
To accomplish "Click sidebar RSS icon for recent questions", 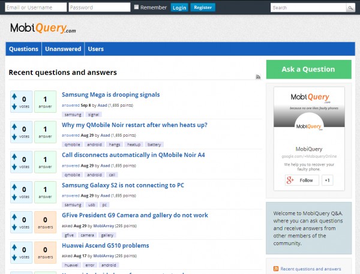I will point(275,269).
